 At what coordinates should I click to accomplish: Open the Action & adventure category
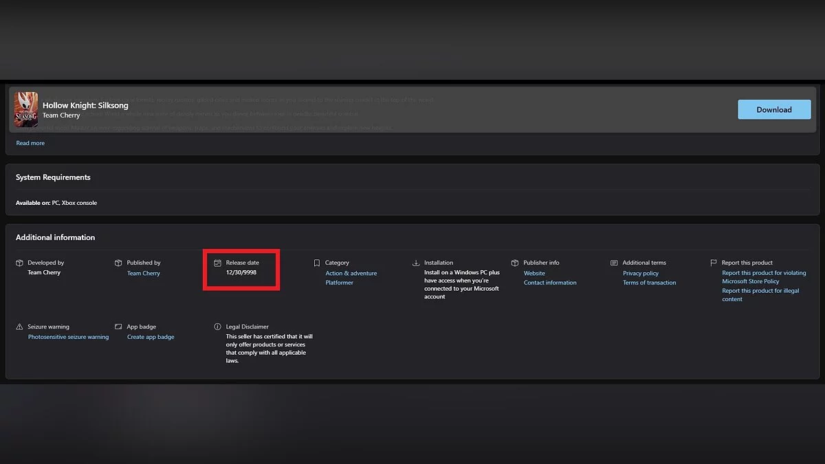point(351,274)
